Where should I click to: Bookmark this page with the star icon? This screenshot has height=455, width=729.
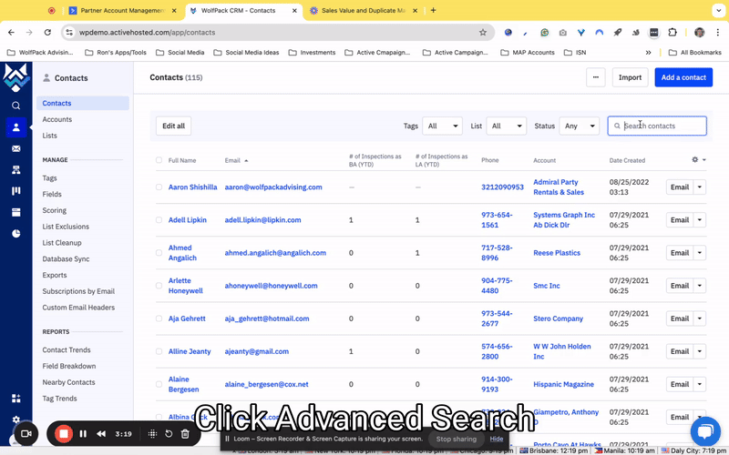click(x=483, y=33)
